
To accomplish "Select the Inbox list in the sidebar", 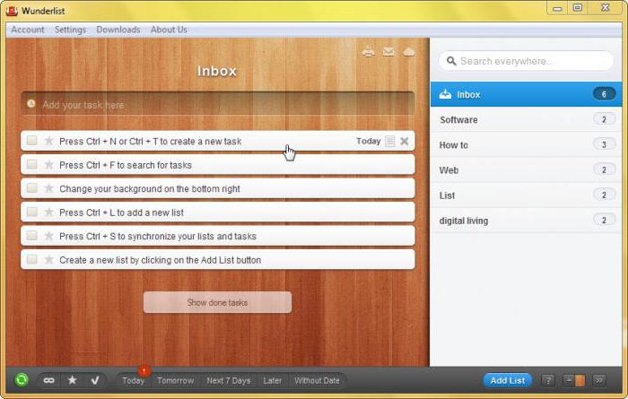I will tap(527, 94).
